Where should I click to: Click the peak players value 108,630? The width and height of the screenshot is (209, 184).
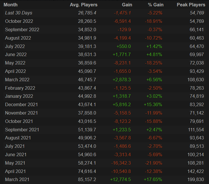[x=196, y=80]
